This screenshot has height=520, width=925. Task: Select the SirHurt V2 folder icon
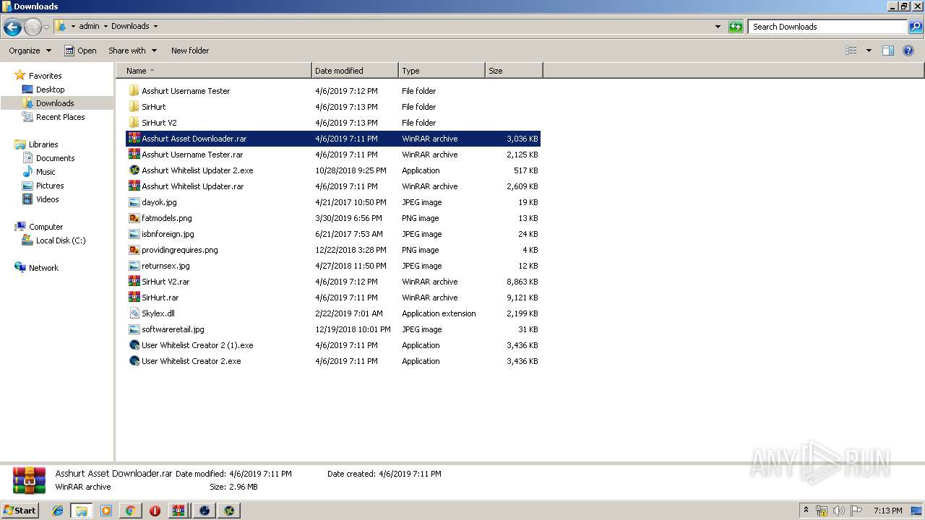(x=134, y=123)
